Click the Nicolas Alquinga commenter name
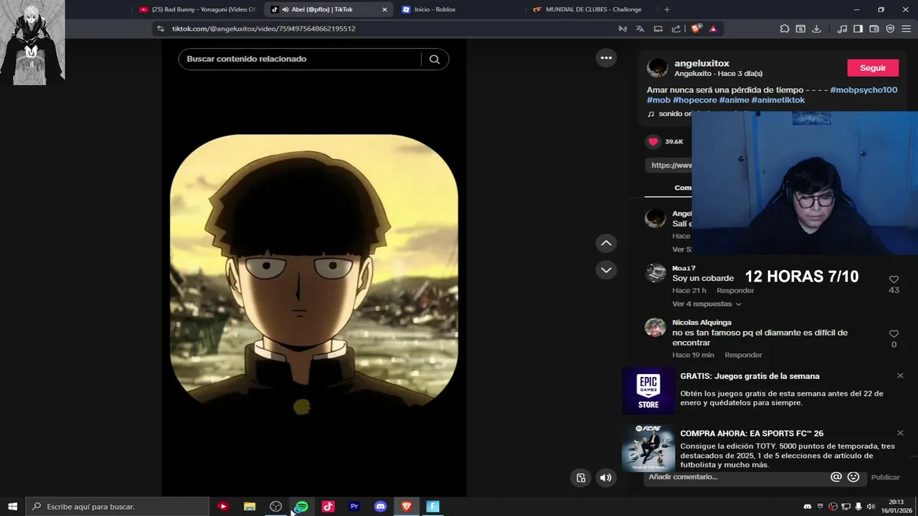Image resolution: width=918 pixels, height=516 pixels. point(701,322)
